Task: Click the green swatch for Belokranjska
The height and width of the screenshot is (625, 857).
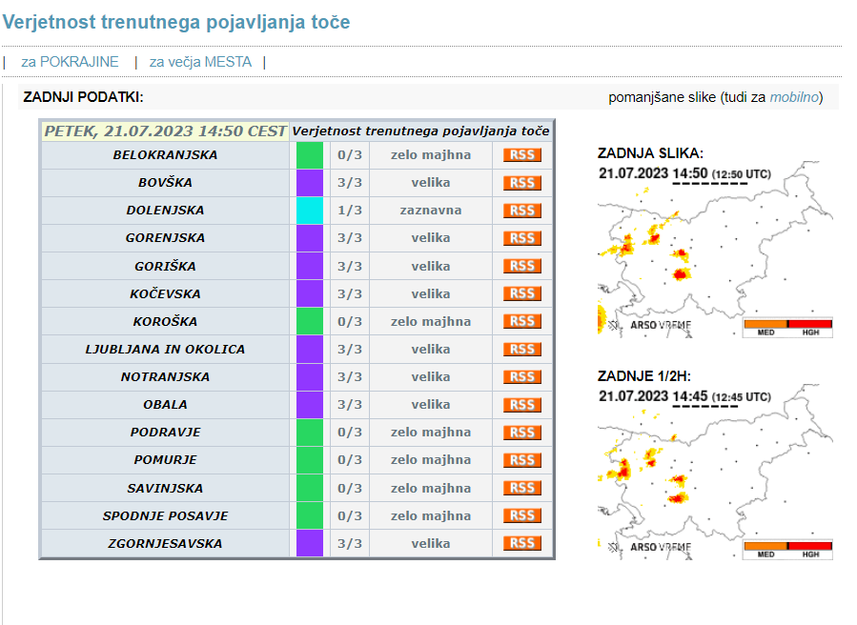Action: tap(310, 155)
